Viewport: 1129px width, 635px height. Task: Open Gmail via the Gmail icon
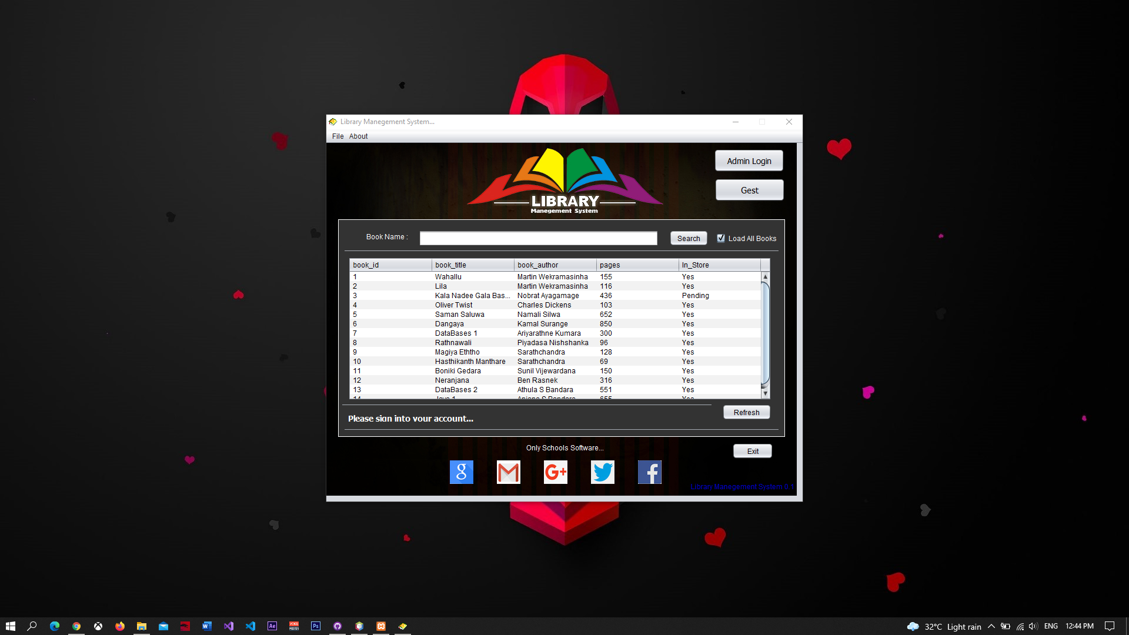click(x=508, y=472)
